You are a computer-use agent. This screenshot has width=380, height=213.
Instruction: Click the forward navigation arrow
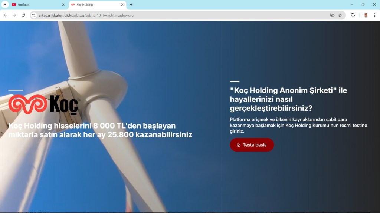click(x=14, y=15)
